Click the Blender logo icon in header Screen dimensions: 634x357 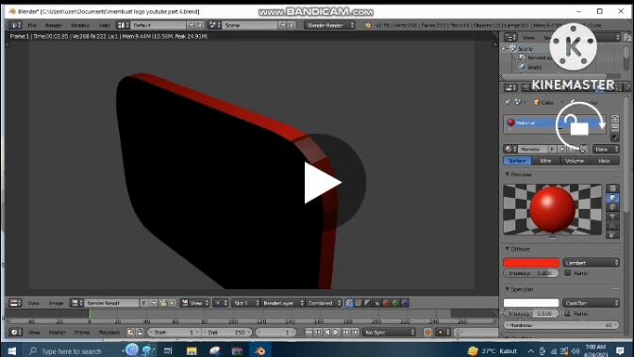click(368, 25)
